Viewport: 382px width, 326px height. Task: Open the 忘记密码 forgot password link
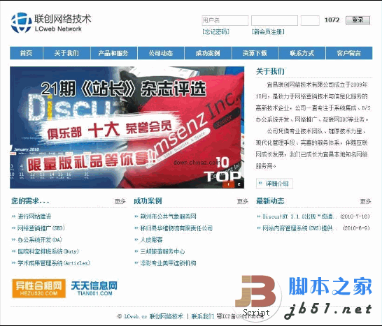(216, 31)
